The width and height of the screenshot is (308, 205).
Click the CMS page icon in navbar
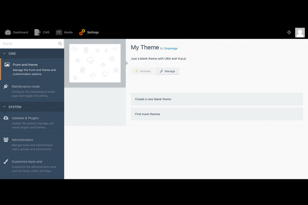click(37, 32)
